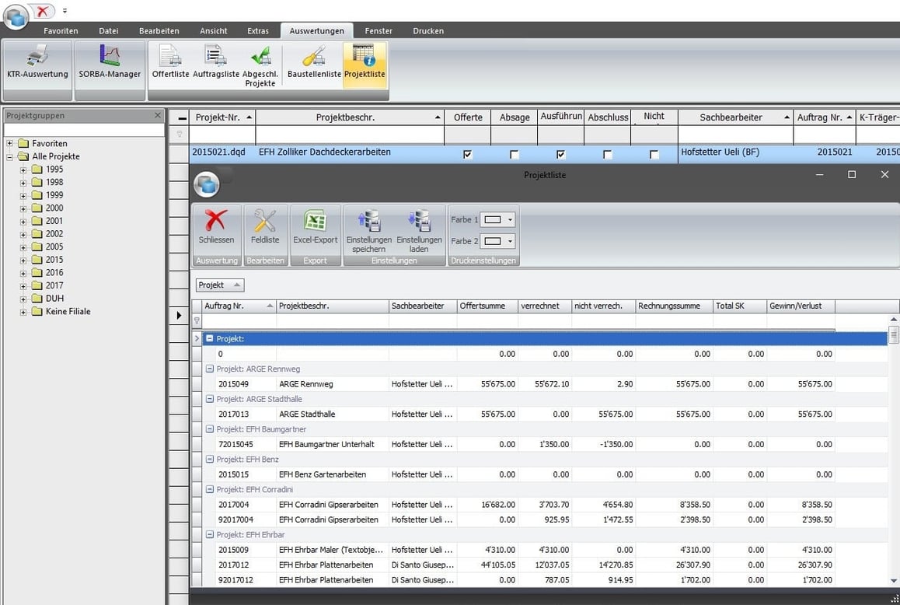Click the Projektbeschr. filter cell in the main grid
The height and width of the screenshot is (605, 900).
[350, 135]
